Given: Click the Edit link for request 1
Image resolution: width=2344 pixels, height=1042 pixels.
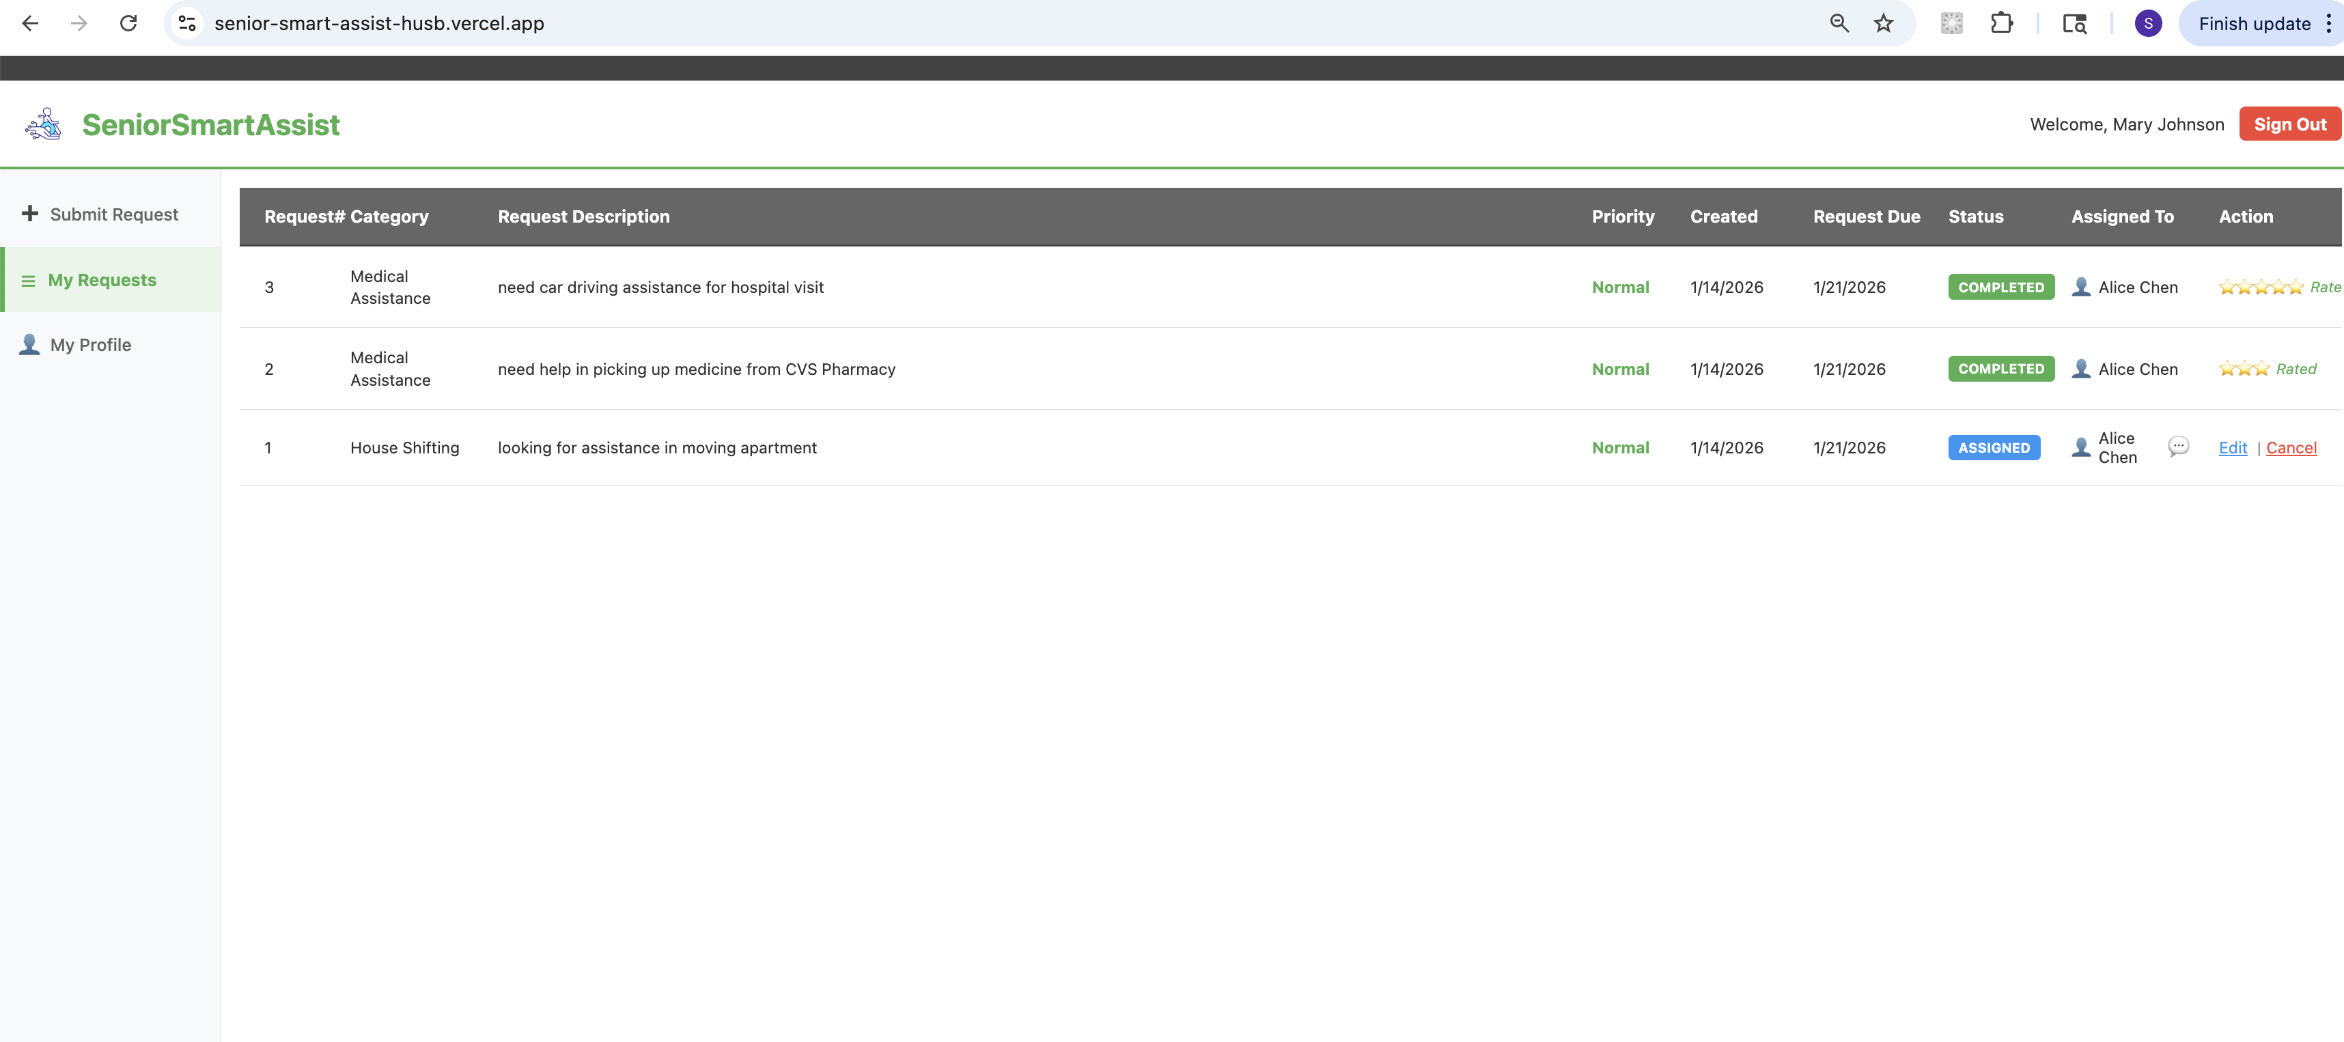Looking at the screenshot, I should point(2232,448).
